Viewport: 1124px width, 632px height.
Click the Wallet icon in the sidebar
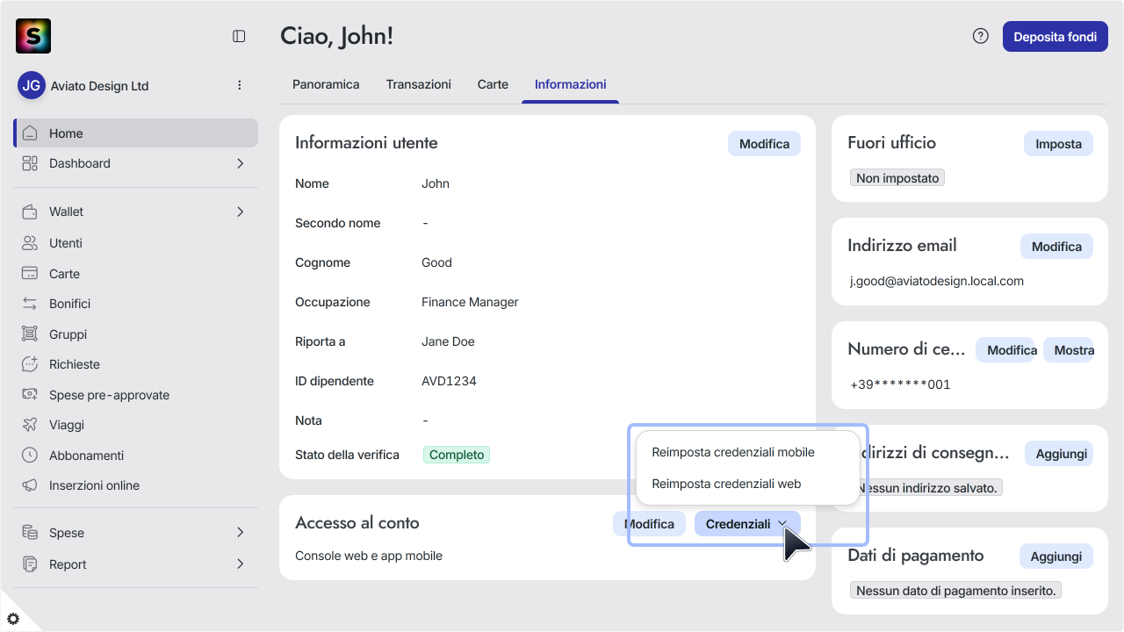click(x=31, y=212)
